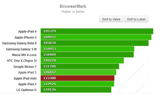Click the score value 158953

coord(50,49)
